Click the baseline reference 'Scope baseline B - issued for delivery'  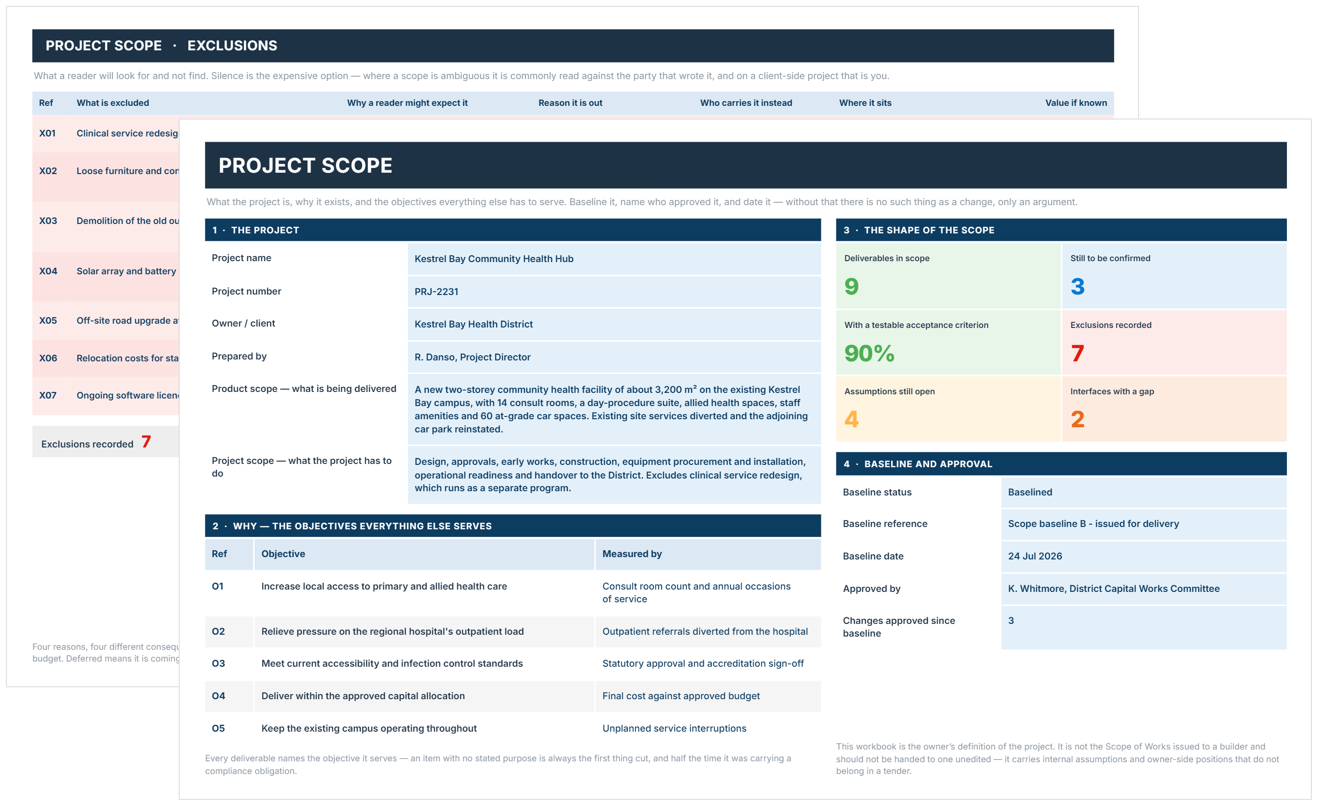tap(1144, 524)
